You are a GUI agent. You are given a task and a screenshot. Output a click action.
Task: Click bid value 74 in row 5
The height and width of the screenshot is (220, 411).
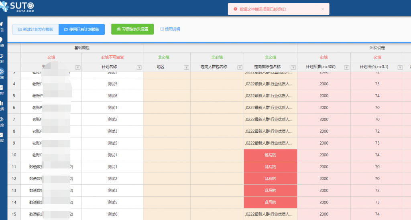tap(377, 96)
